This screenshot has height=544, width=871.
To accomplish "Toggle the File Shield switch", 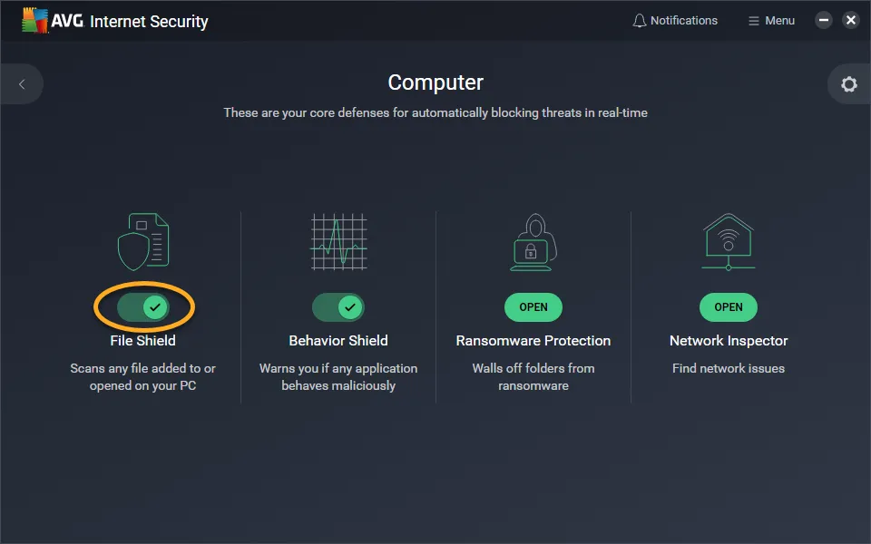I will pyautogui.click(x=143, y=307).
